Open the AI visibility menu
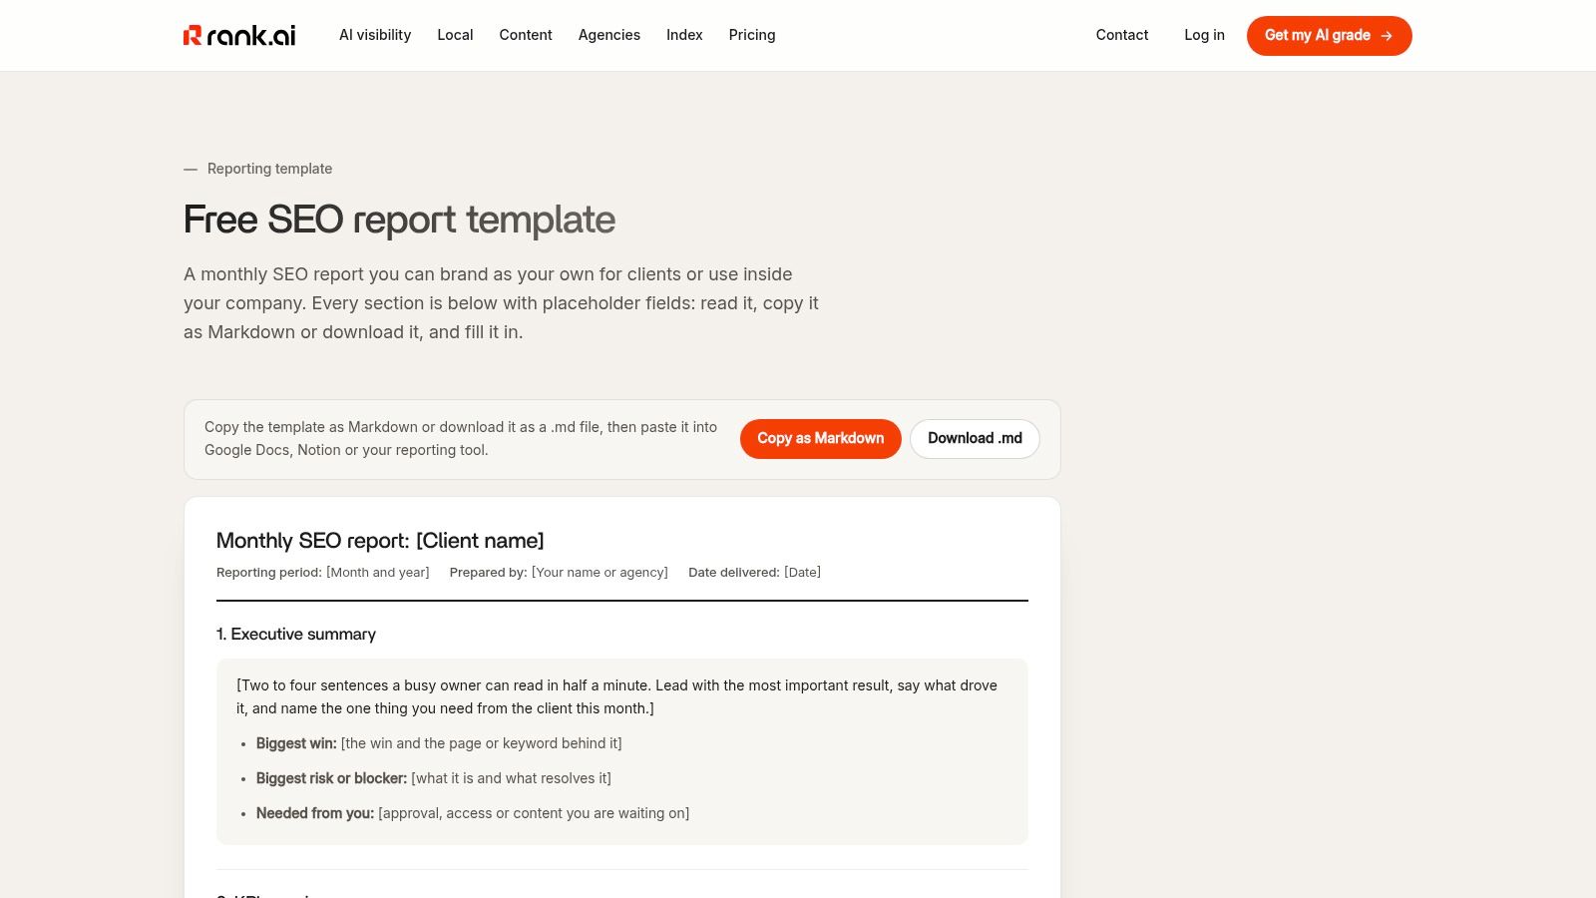Viewport: 1596px width, 898px height. pos(375,35)
